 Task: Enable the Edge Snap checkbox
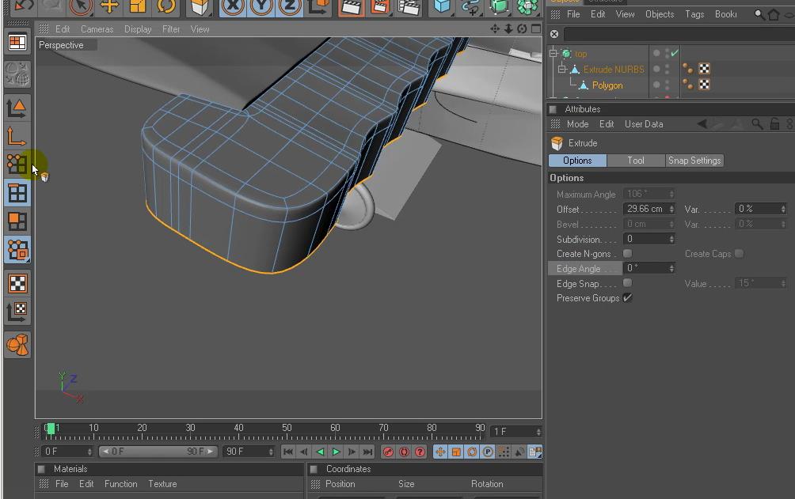pos(627,283)
